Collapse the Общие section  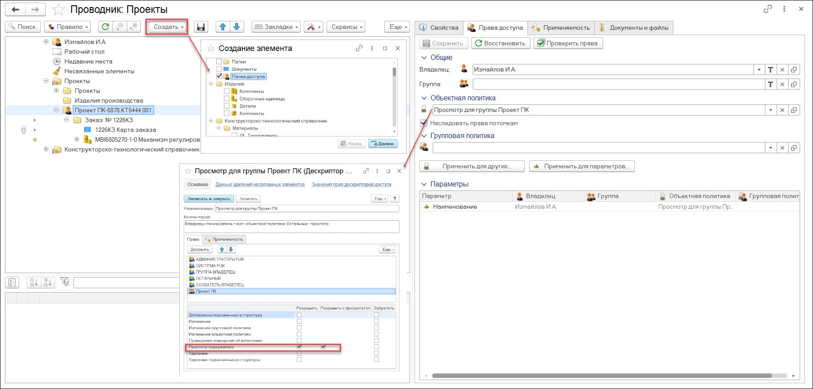[424, 57]
